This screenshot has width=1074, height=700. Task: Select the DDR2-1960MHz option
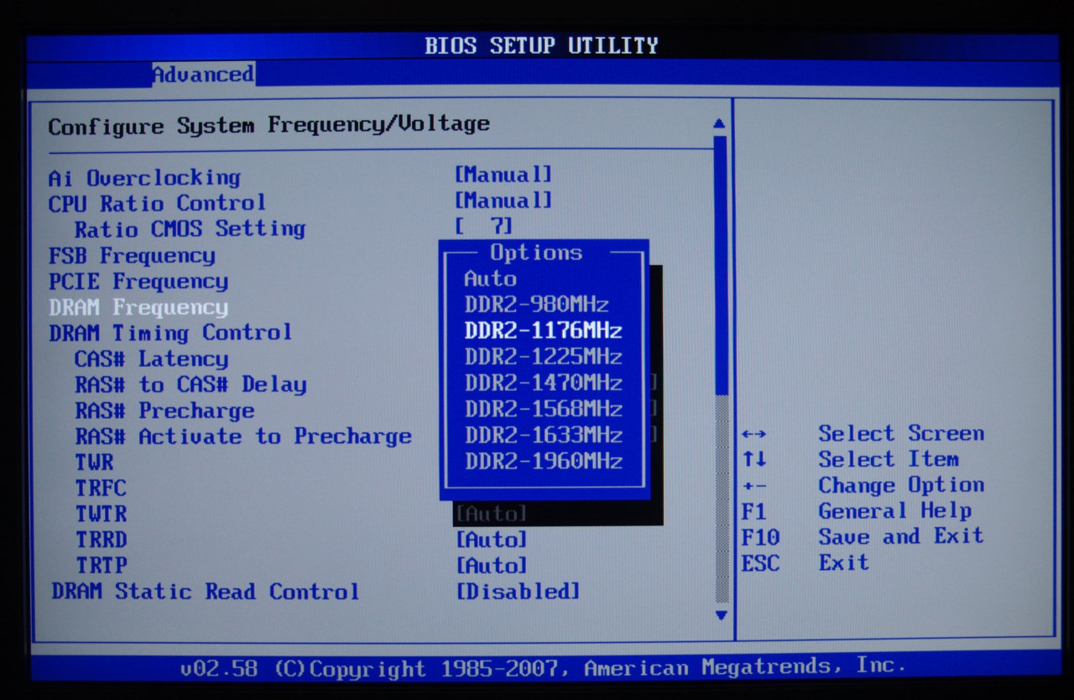pyautogui.click(x=543, y=461)
